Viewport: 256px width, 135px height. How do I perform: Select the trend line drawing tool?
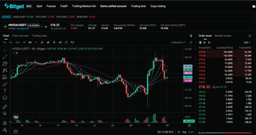pos(5,57)
